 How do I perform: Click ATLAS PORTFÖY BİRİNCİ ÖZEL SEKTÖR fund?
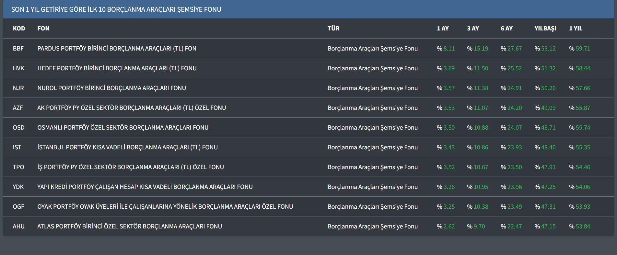click(130, 226)
